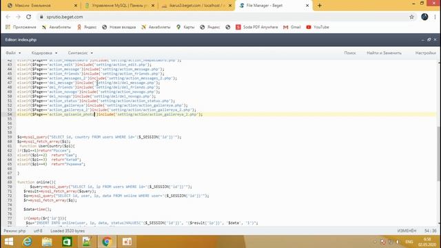Open a new browser tab
The image size is (441, 248).
(319, 6)
